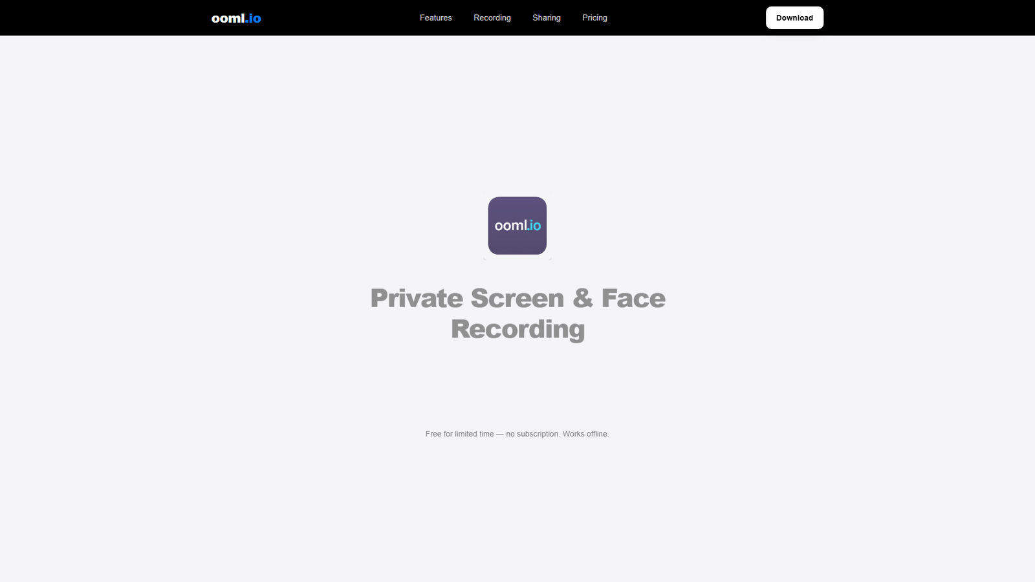
Task: Click the 'no subscription' phrase in the tagline
Action: tap(532, 434)
